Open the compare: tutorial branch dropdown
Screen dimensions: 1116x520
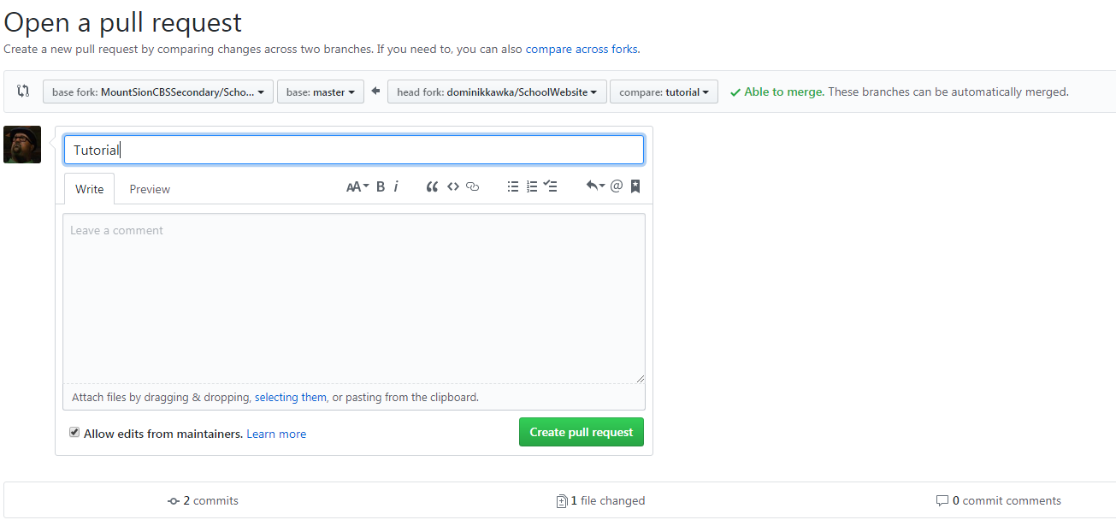click(x=664, y=92)
